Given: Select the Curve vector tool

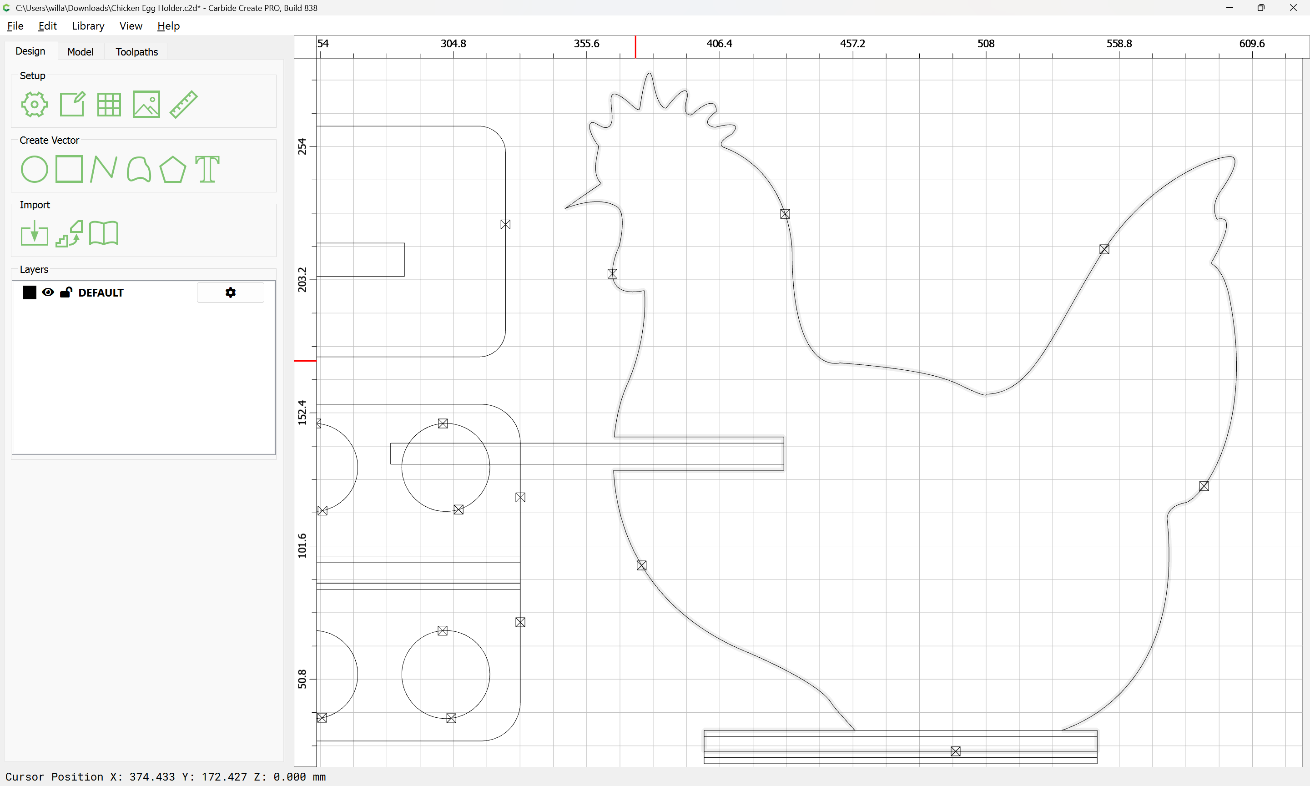Looking at the screenshot, I should (x=139, y=170).
